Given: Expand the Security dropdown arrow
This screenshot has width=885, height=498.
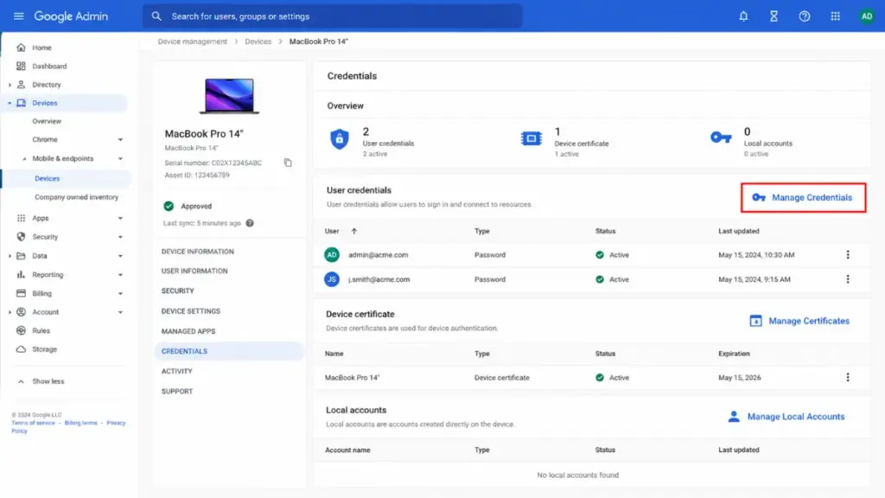Looking at the screenshot, I should click(120, 237).
